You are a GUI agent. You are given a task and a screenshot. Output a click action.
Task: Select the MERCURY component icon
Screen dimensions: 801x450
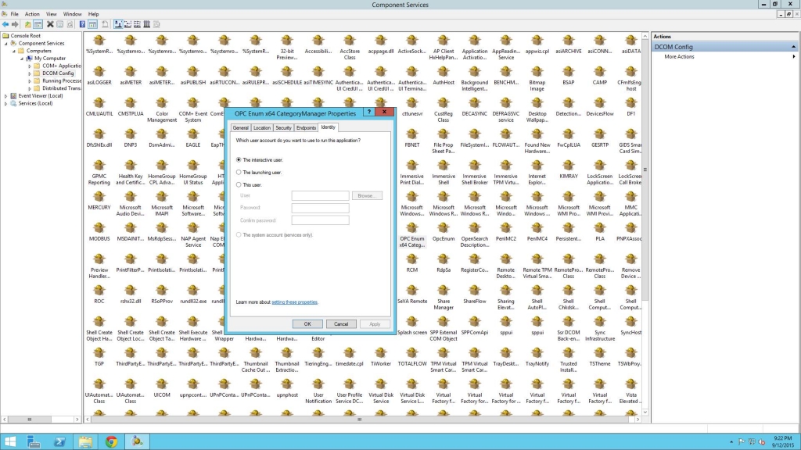click(99, 201)
